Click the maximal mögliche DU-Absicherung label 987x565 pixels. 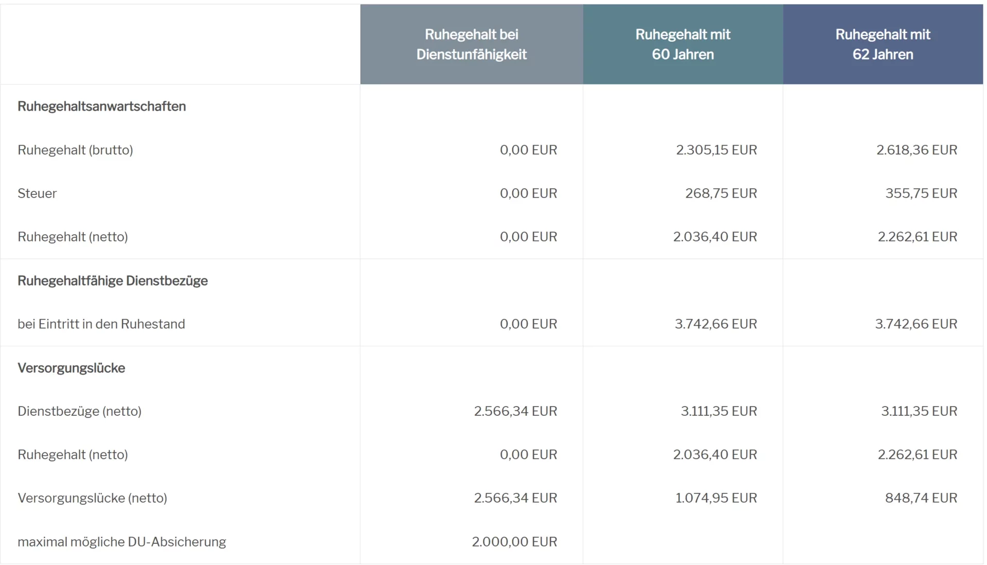point(122,542)
